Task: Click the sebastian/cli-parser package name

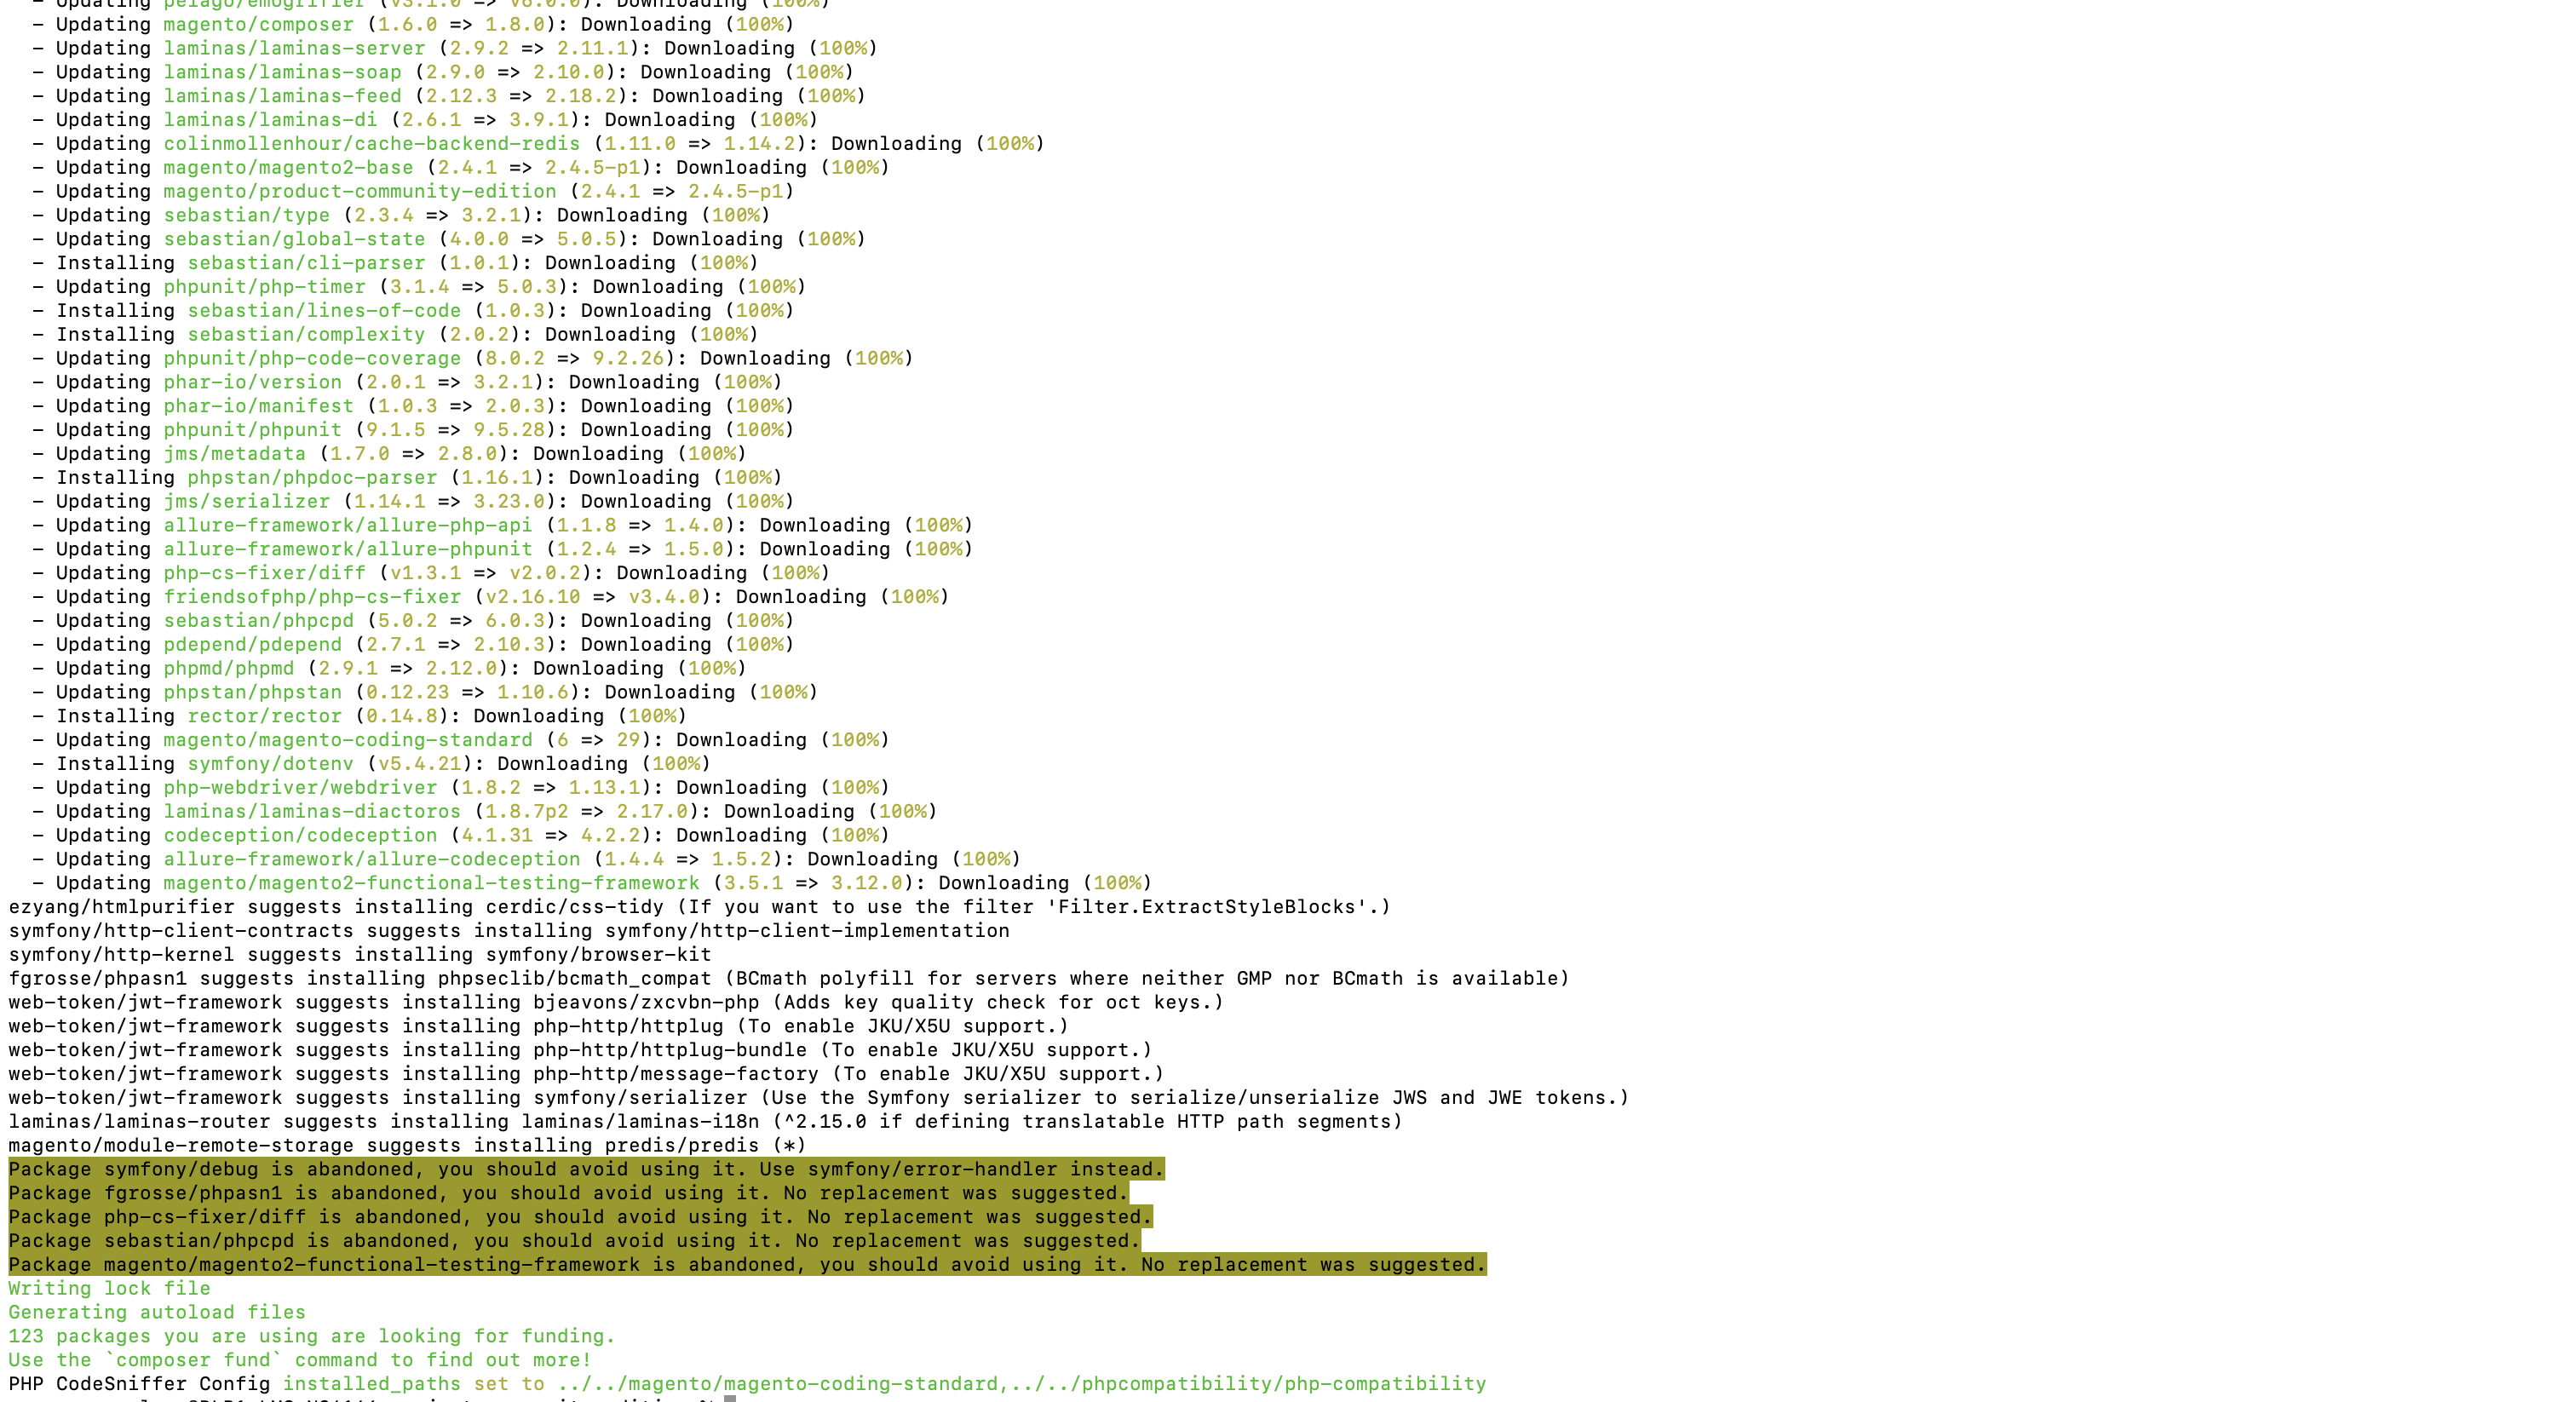Action: [306, 263]
